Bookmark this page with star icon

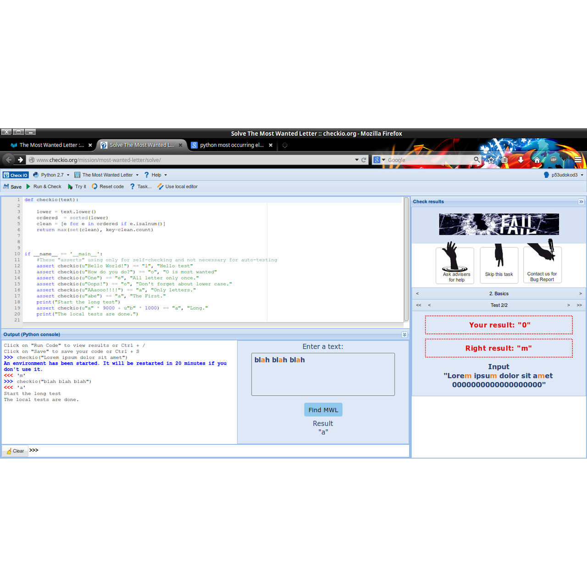point(491,160)
